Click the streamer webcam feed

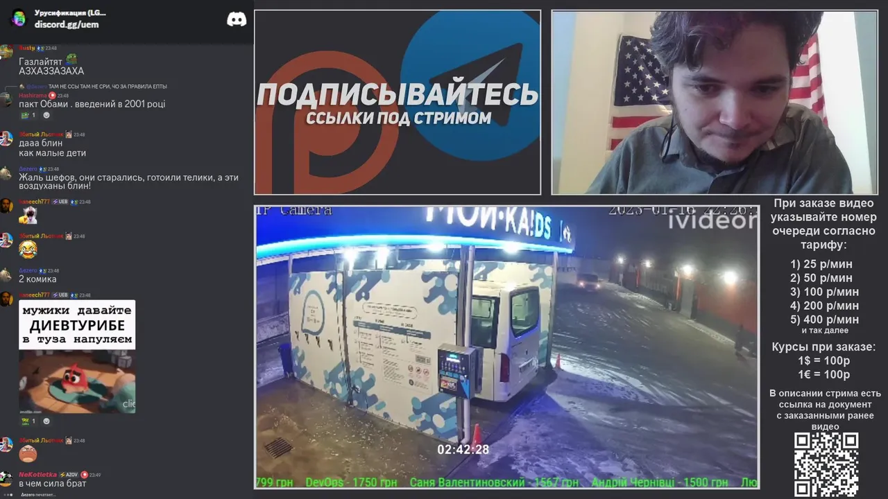715,102
